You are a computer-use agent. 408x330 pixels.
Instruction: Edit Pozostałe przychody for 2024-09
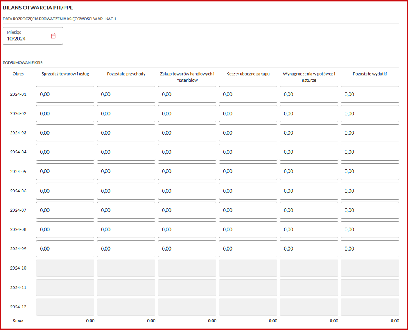(x=126, y=249)
